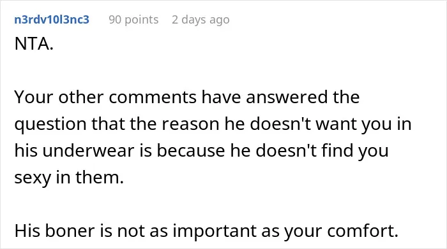Click the word question in the second line
Screen dimensions: 447x249
click(50, 125)
